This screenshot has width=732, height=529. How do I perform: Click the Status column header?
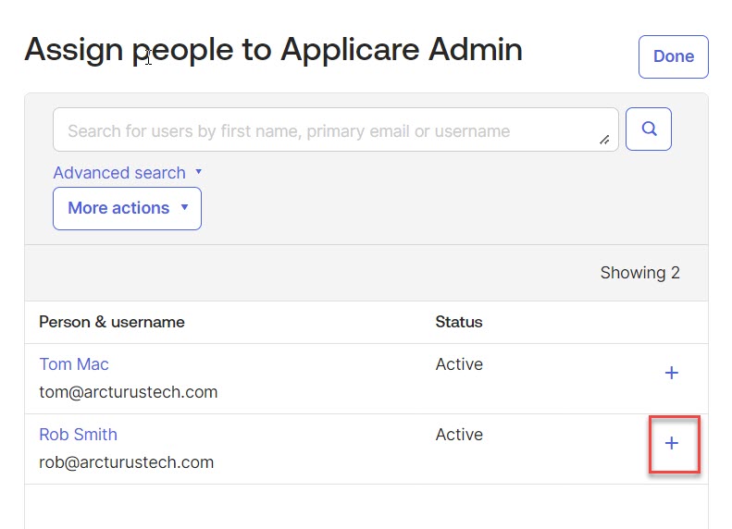459,322
